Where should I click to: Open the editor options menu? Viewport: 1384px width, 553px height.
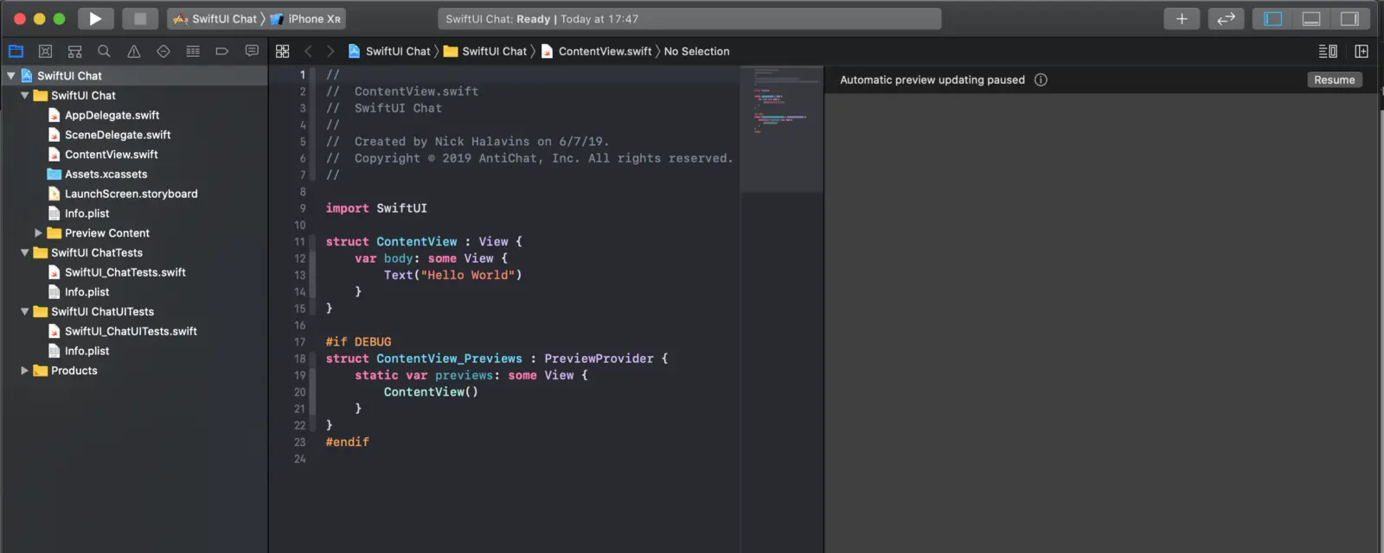[x=1328, y=51]
